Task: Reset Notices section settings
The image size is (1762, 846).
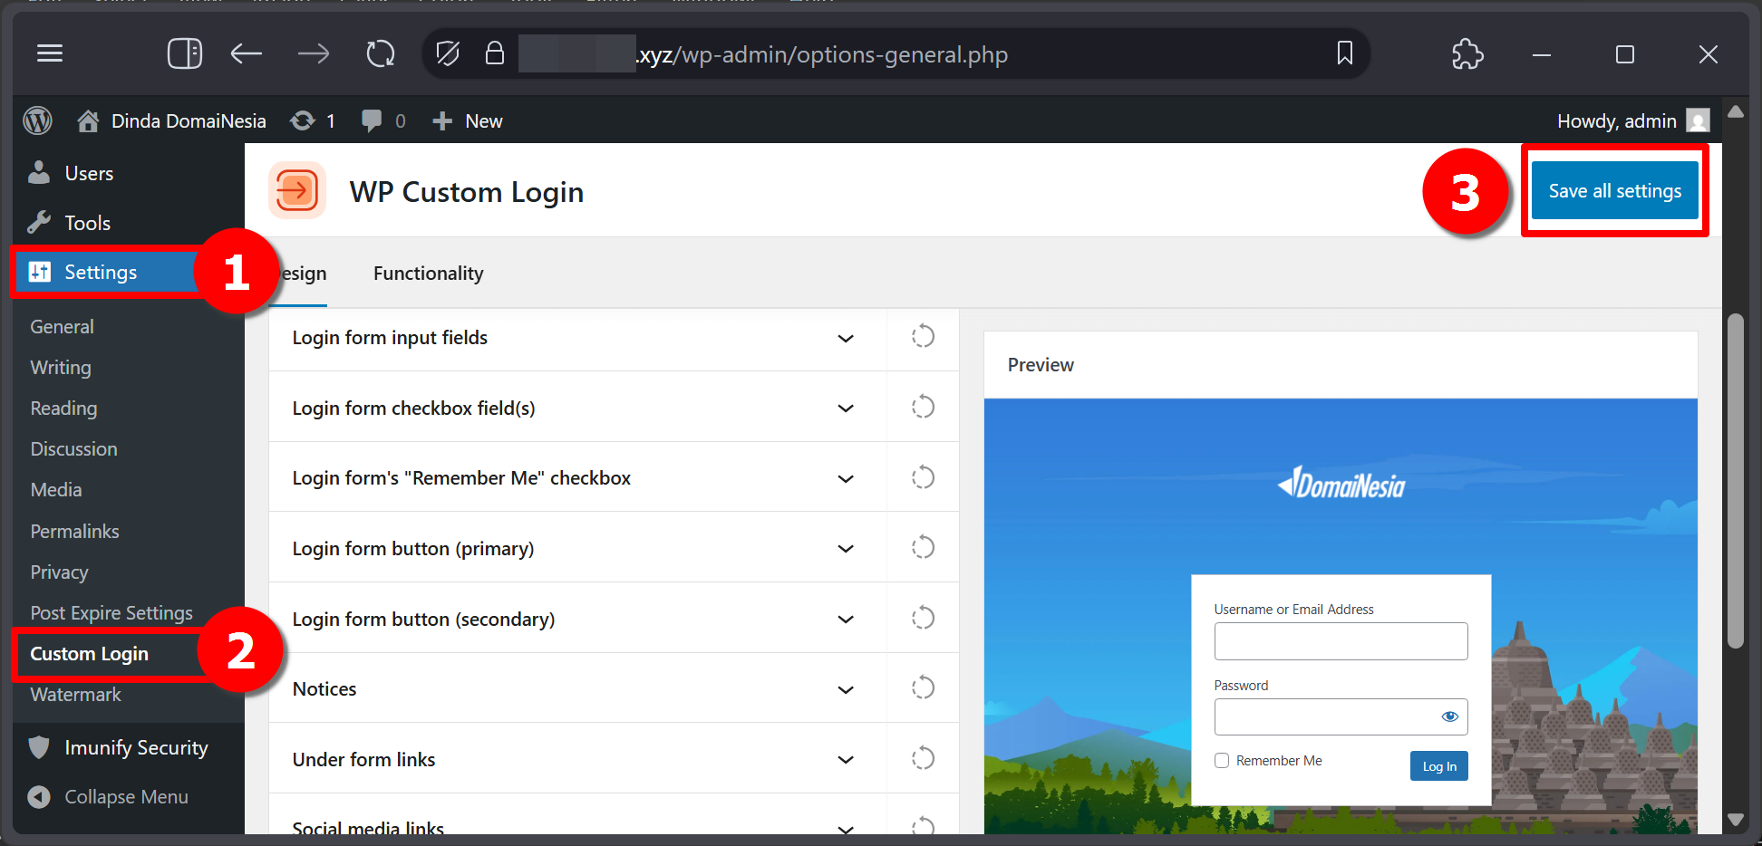Action: (923, 687)
